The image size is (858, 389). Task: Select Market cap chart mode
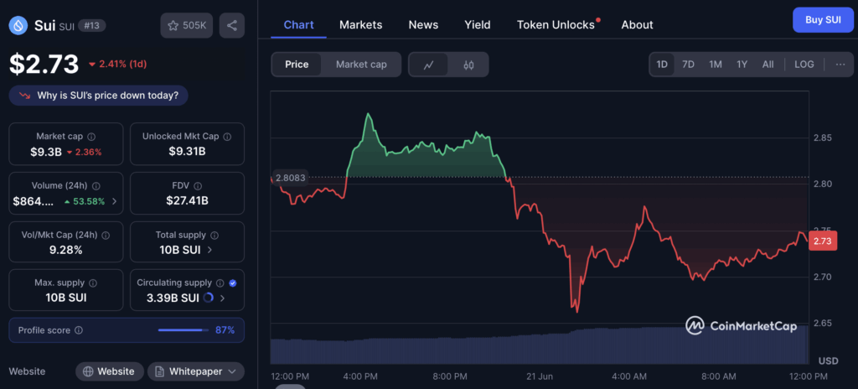pyautogui.click(x=361, y=65)
